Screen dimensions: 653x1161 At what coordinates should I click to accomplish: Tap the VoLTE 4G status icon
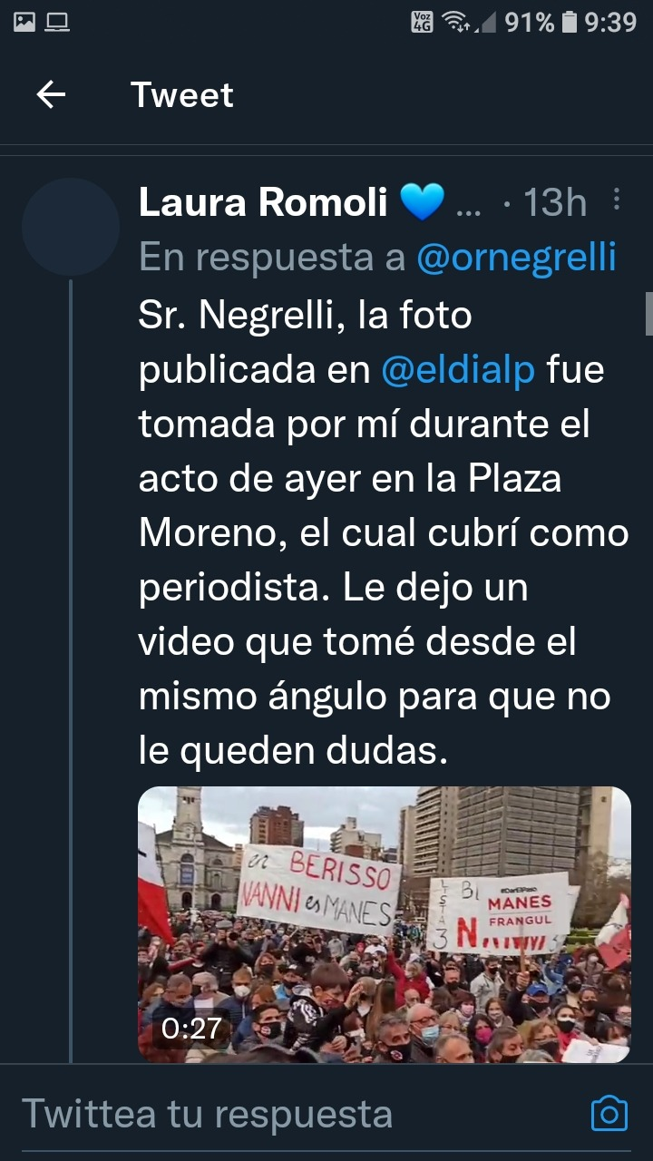(422, 22)
